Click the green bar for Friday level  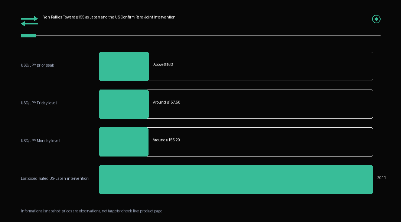click(124, 104)
